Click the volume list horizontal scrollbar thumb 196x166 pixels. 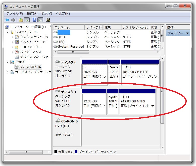tap(73, 52)
